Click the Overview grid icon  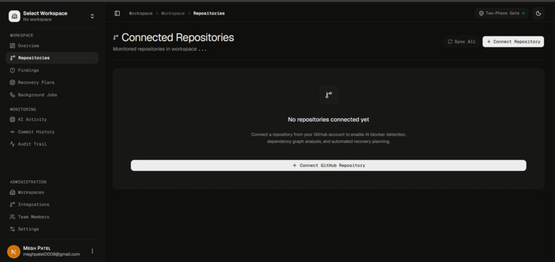pyautogui.click(x=12, y=45)
